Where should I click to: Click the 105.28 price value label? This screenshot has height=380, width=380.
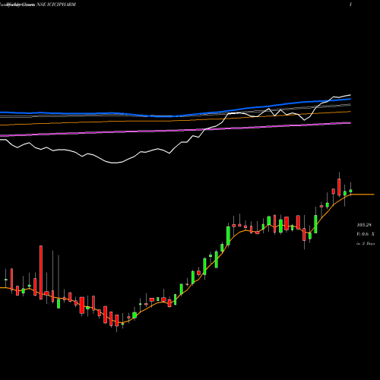pyautogui.click(x=364, y=225)
